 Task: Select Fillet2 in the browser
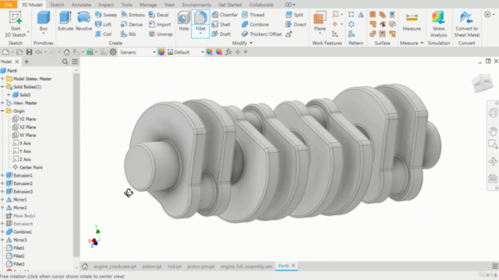tap(16, 256)
